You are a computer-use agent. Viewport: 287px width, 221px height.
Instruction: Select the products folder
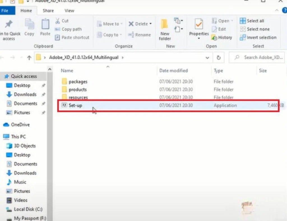coord(78,89)
